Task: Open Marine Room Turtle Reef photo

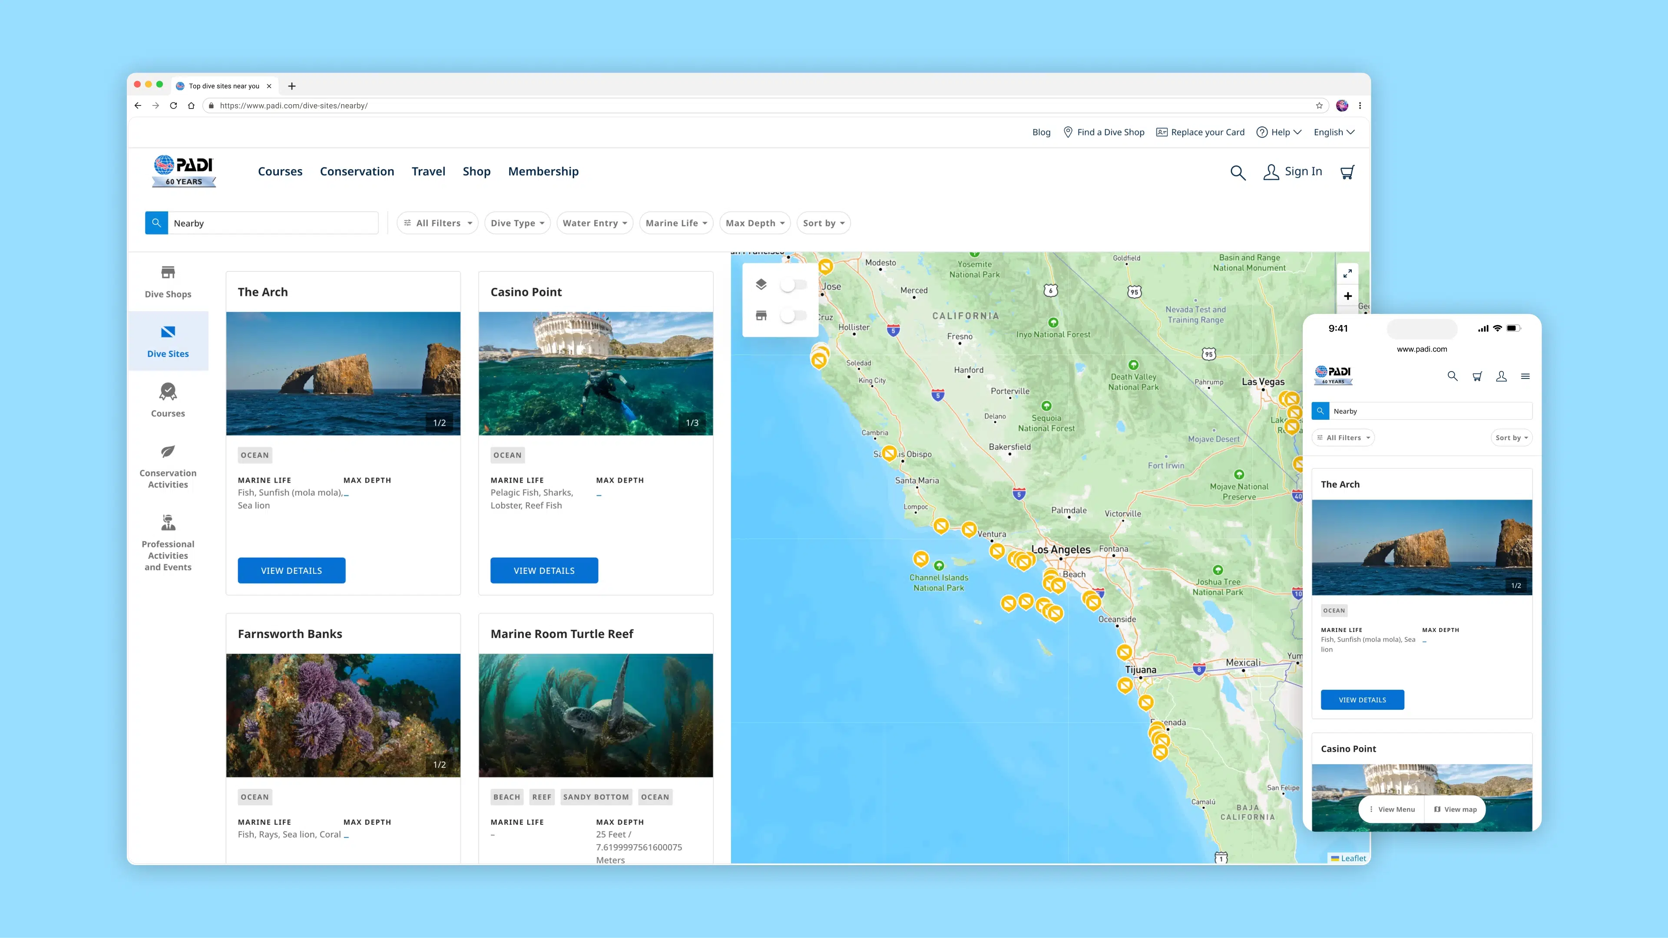Action: pos(596,715)
